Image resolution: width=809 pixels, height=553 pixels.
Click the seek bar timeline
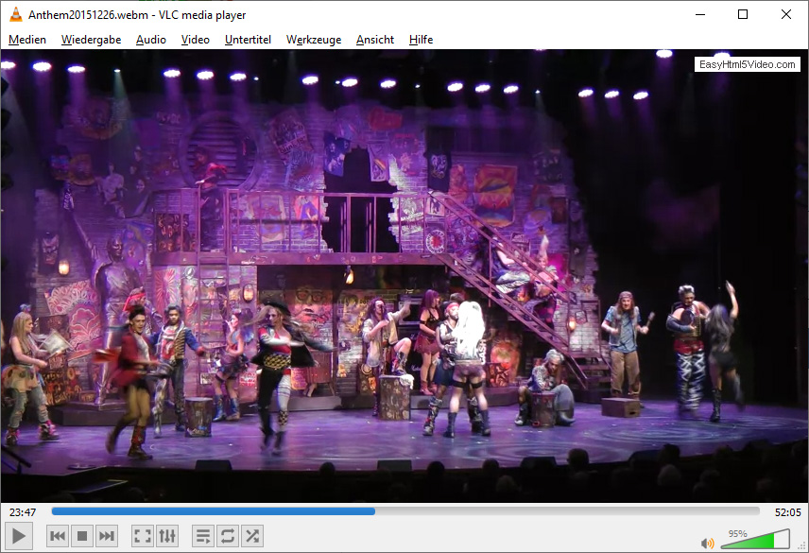click(405, 511)
